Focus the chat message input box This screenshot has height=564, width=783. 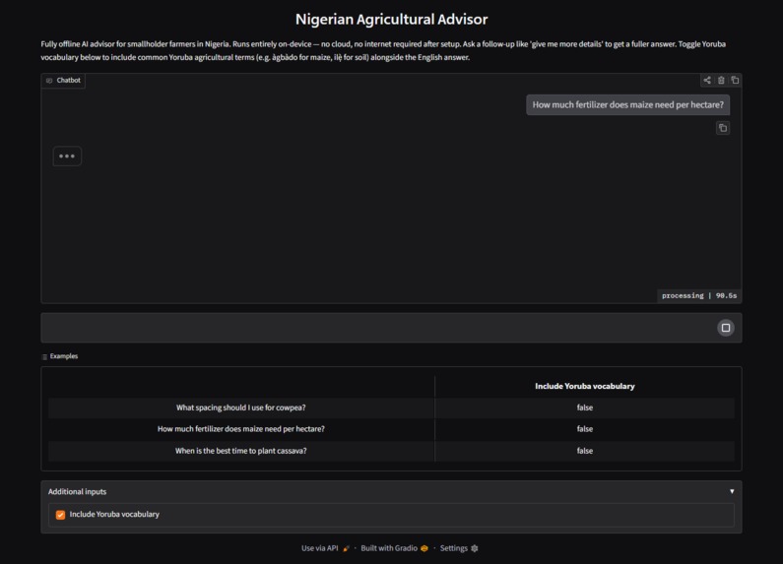378,328
